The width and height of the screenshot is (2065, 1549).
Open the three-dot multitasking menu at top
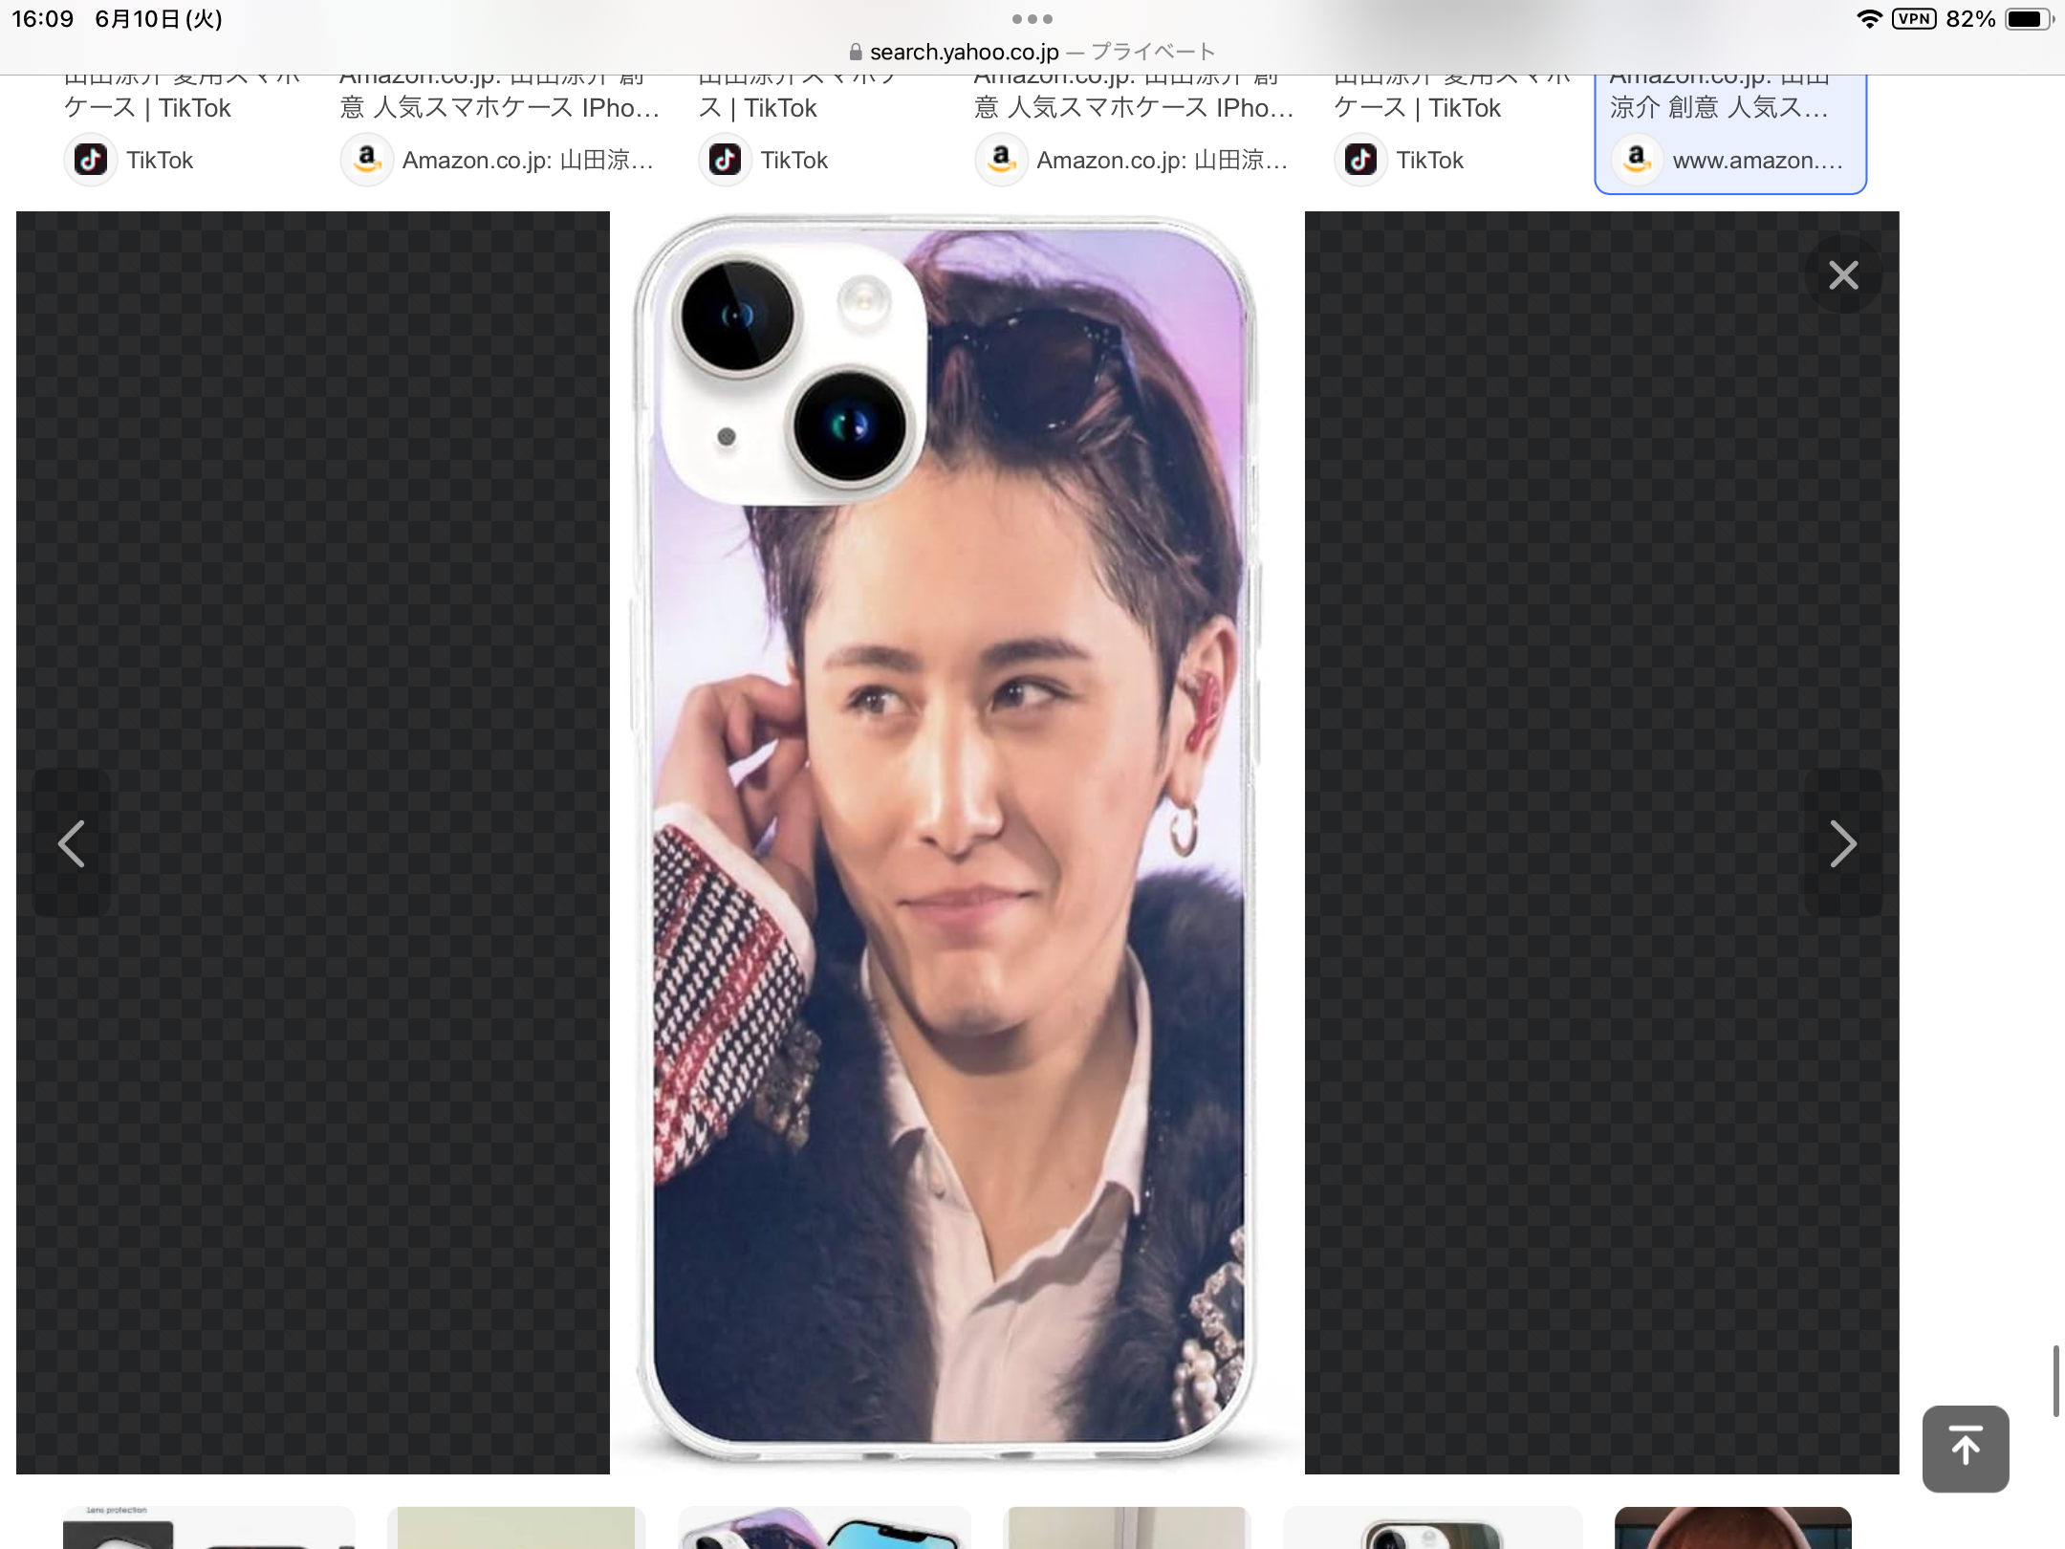(x=1032, y=19)
